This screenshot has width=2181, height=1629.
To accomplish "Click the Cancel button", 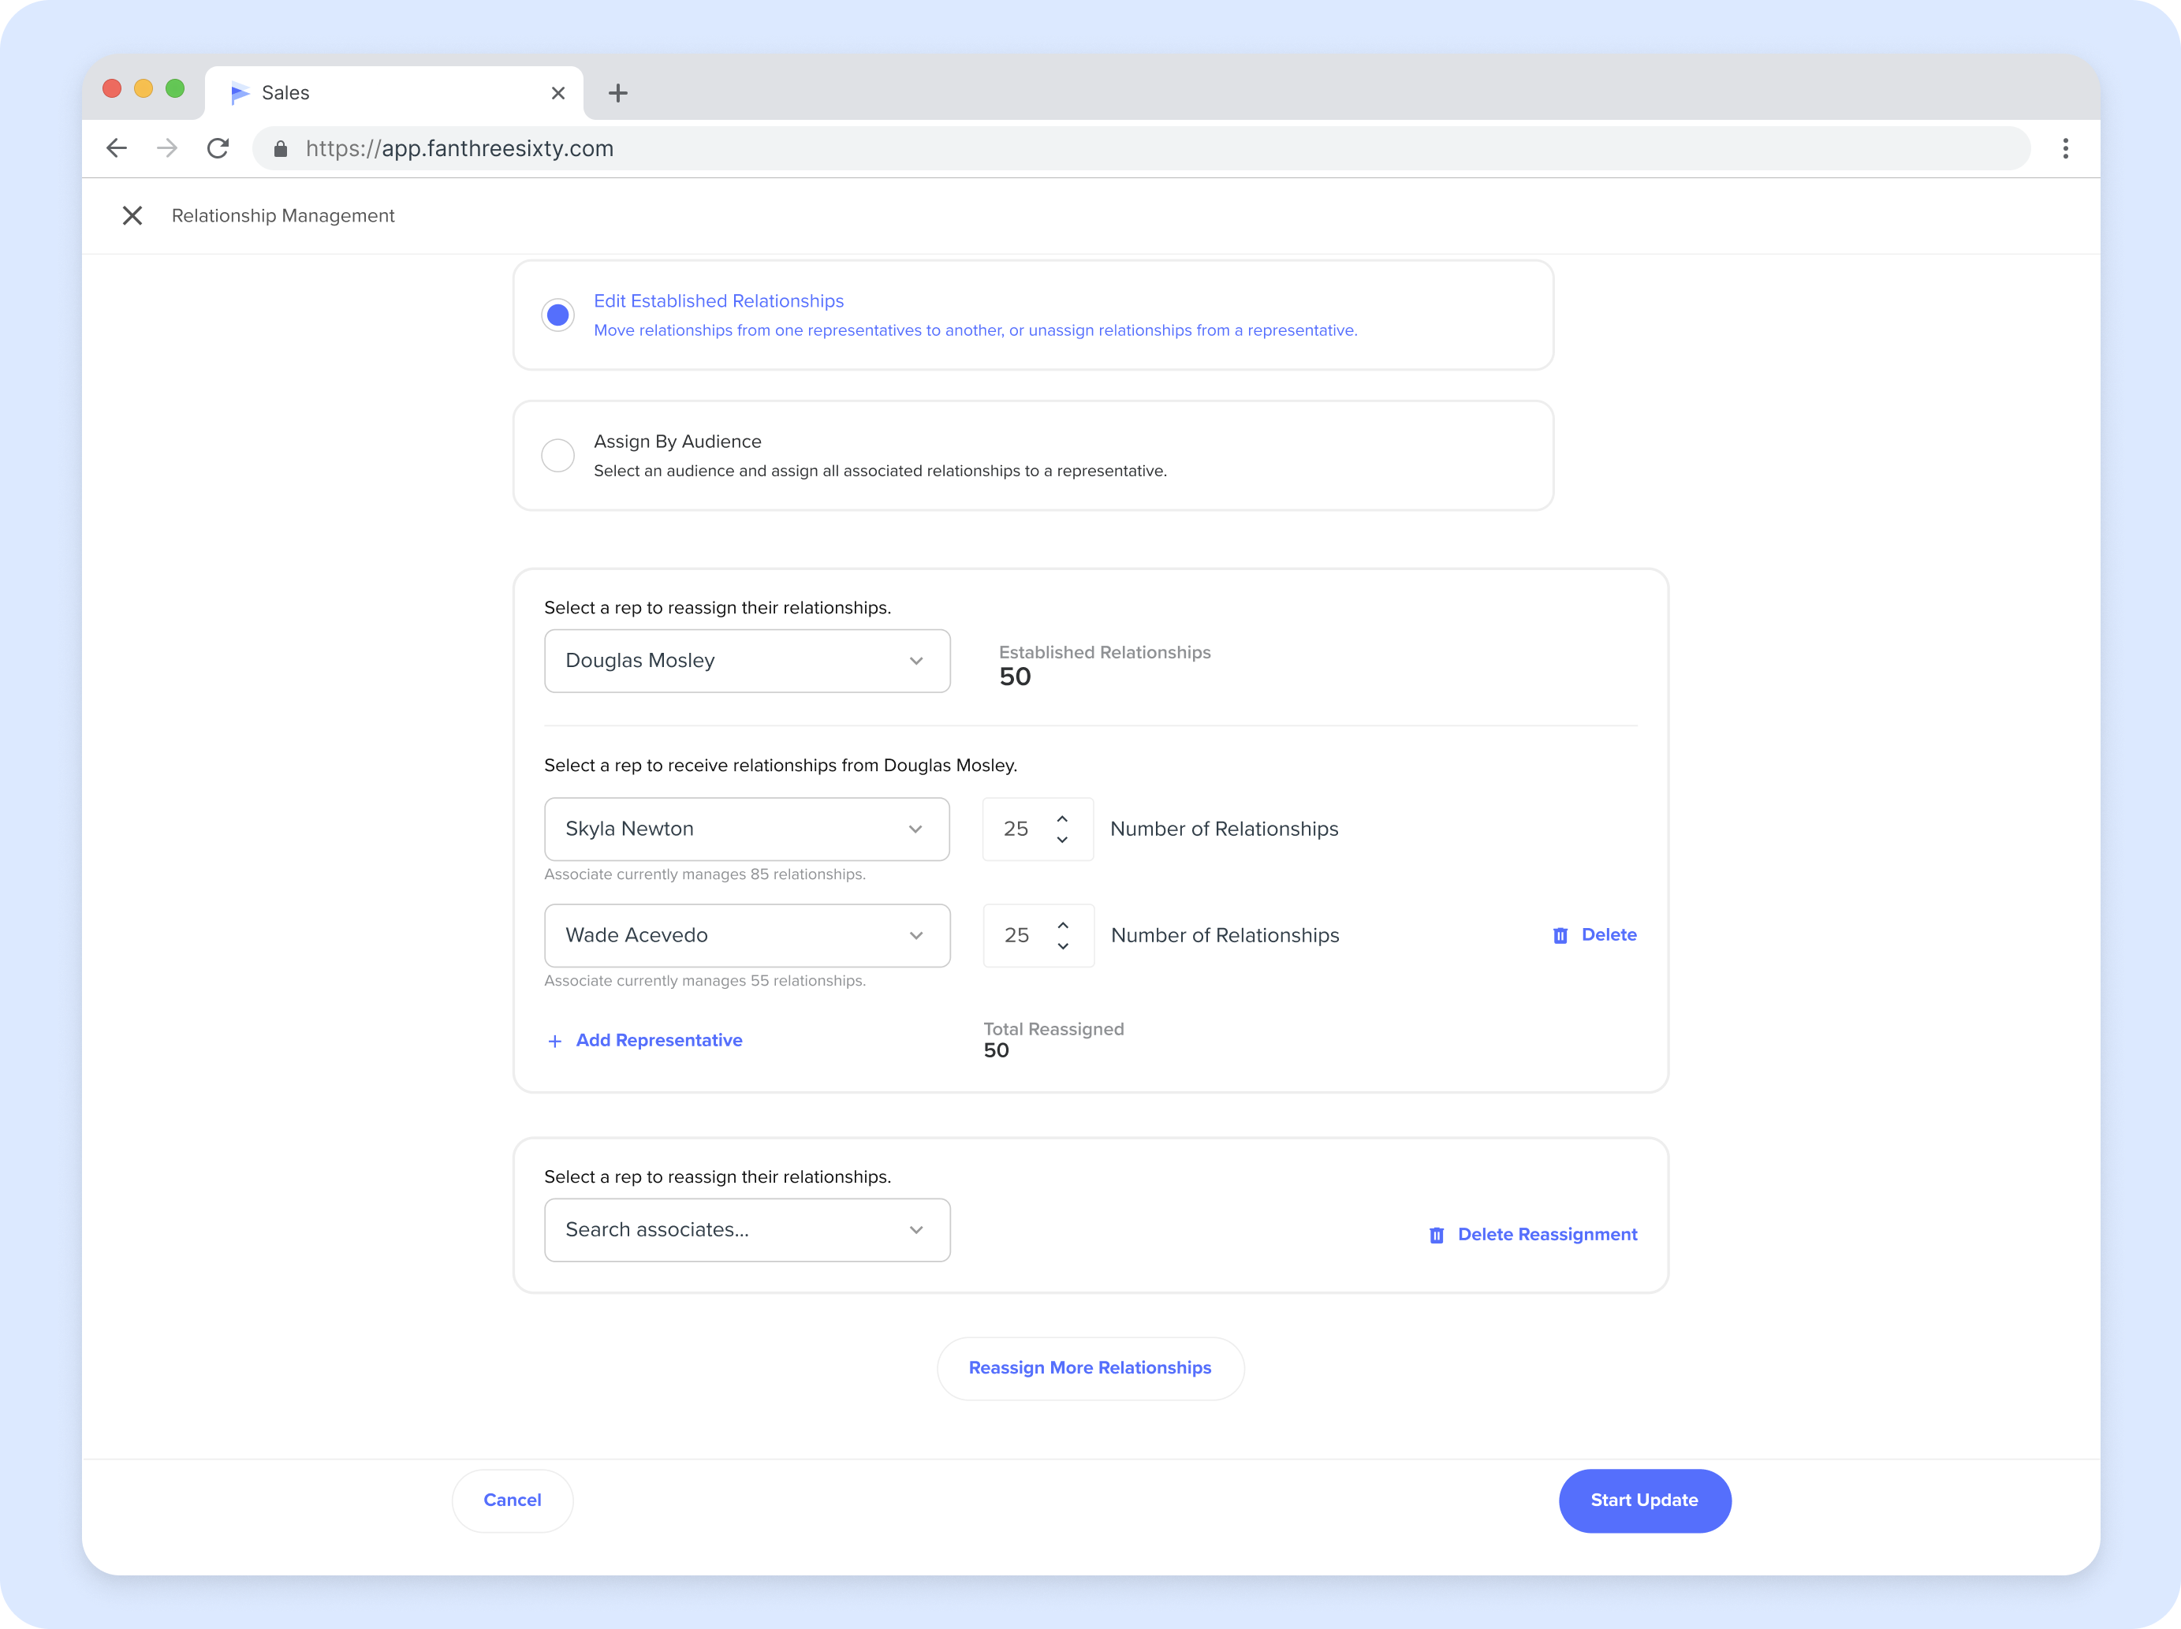I will (x=513, y=1500).
